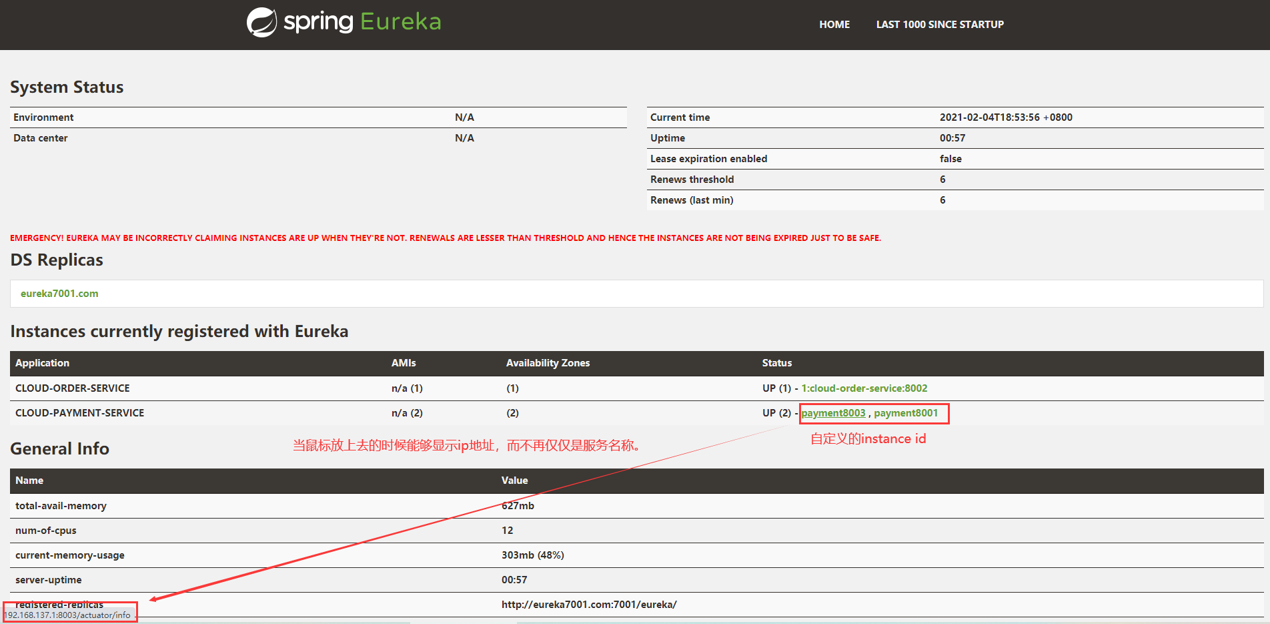
Task: Click the Application column header
Action: pos(43,363)
